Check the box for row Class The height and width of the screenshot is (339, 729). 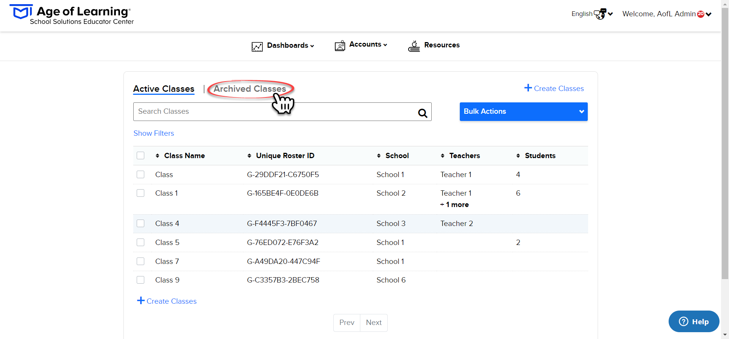click(140, 174)
